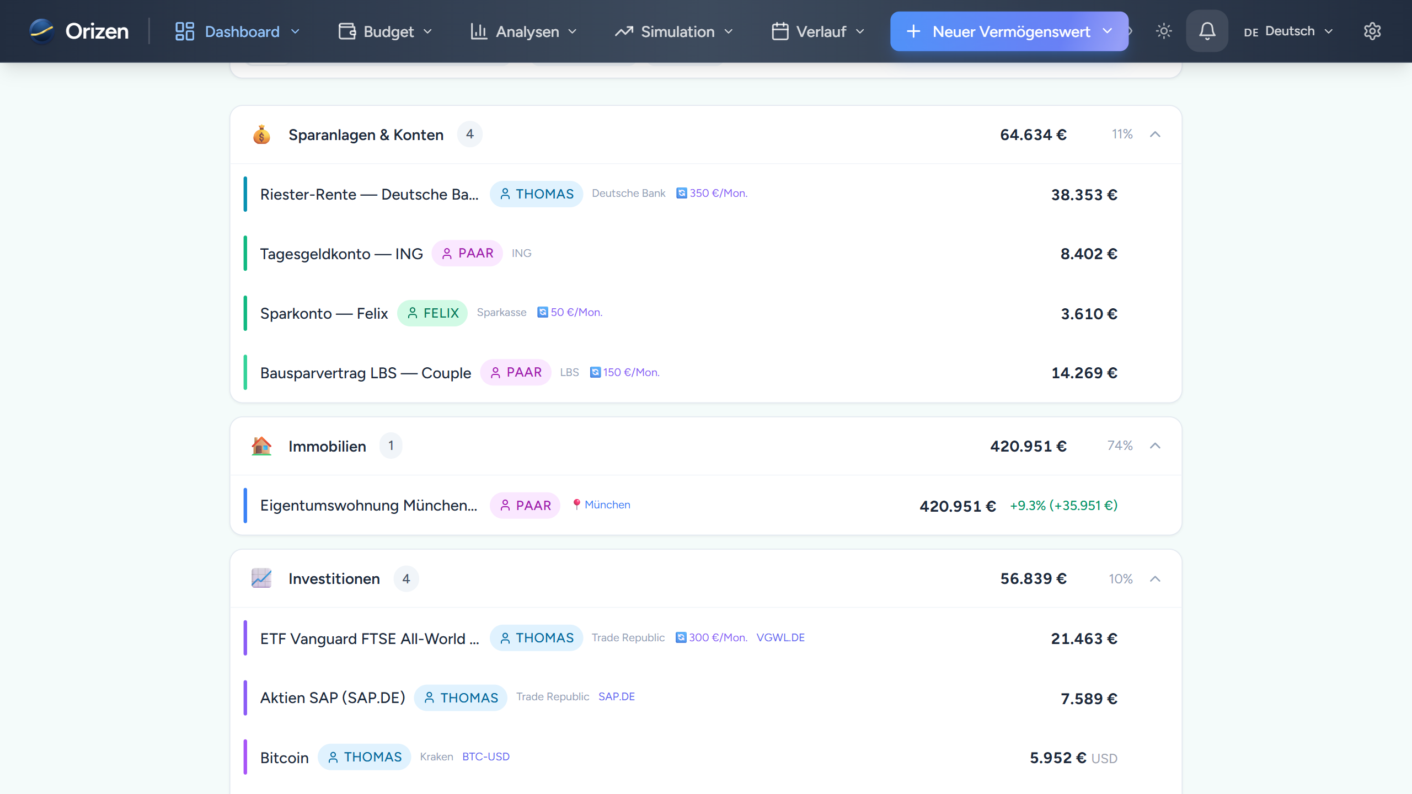Open the notifications bell
1412x794 pixels.
[x=1207, y=31]
